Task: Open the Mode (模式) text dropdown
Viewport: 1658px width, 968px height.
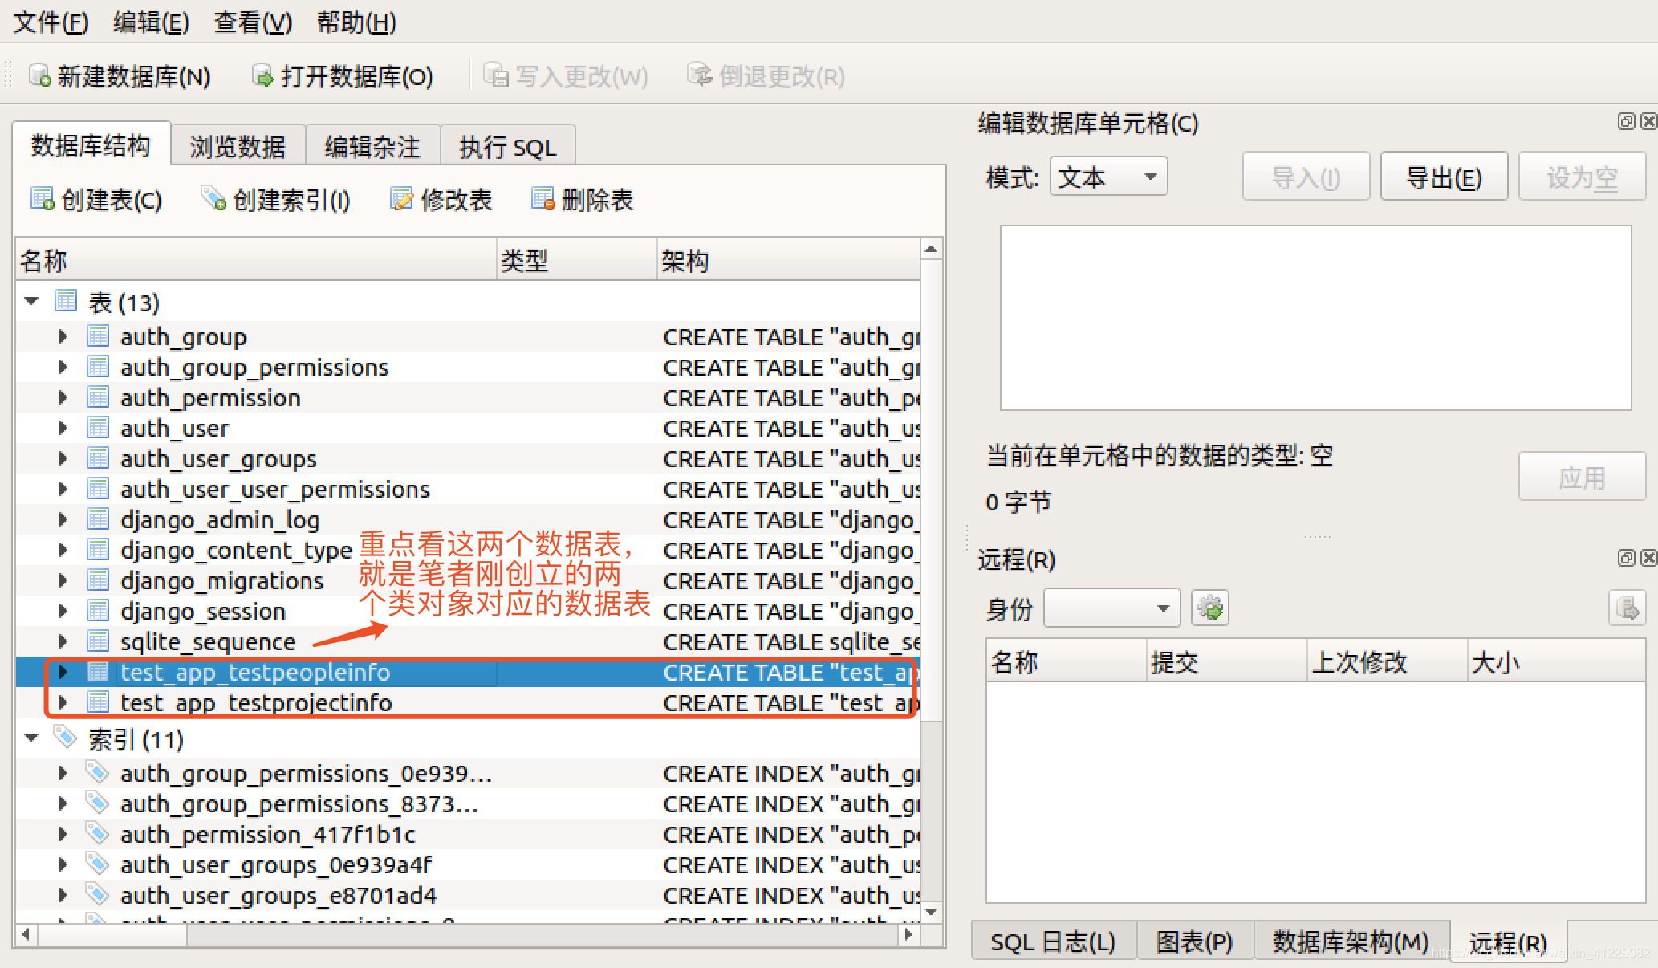Action: tap(1108, 177)
